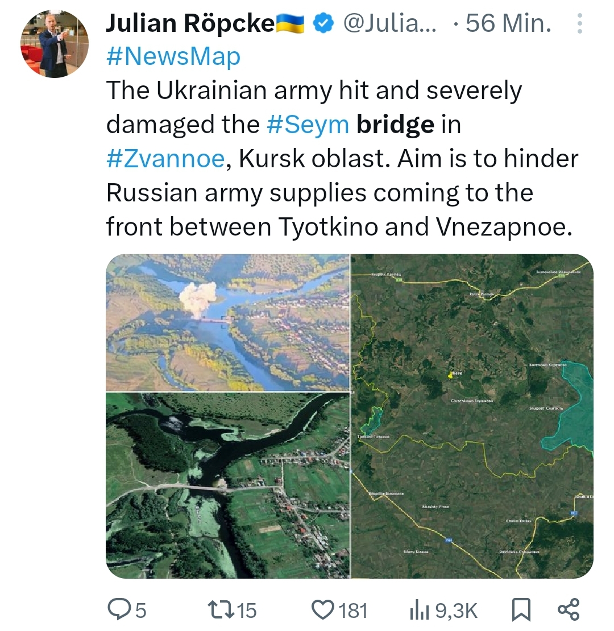This screenshot has height=631, width=614.
Task: Open the three-dot more options menu
Action: pos(579,23)
